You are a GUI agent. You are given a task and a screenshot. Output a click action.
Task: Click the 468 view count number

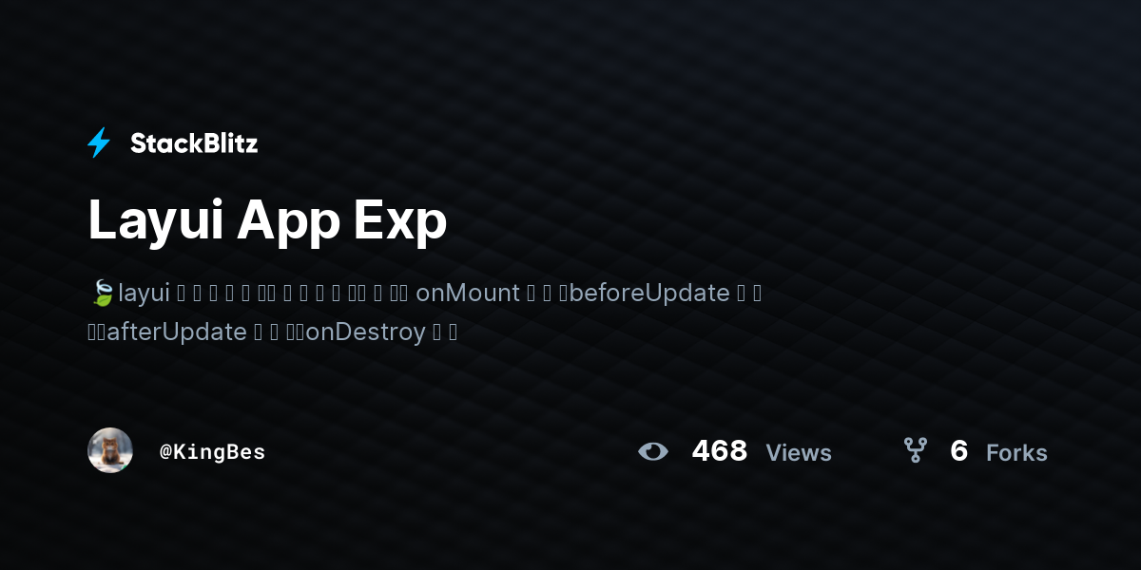(x=720, y=451)
